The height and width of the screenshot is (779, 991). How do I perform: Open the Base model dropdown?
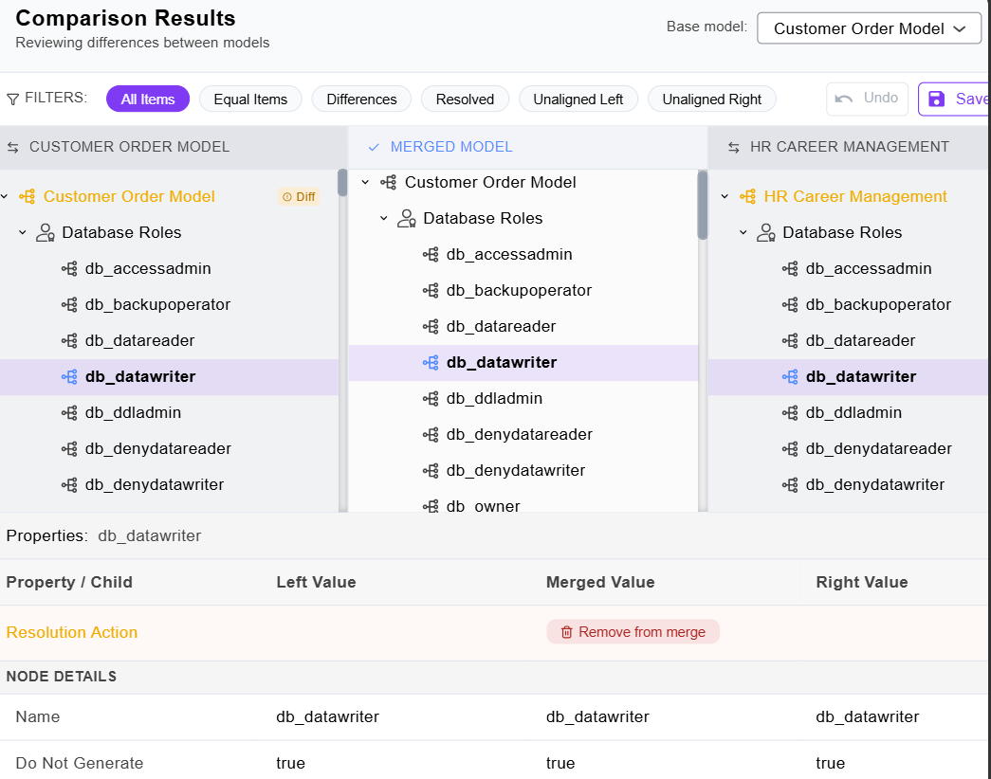coord(869,28)
